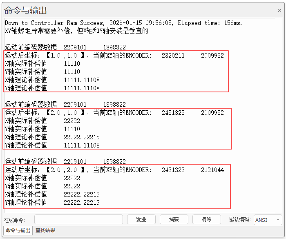Switch to the 命令与输出 tab
286x239 pixels.
(18, 230)
